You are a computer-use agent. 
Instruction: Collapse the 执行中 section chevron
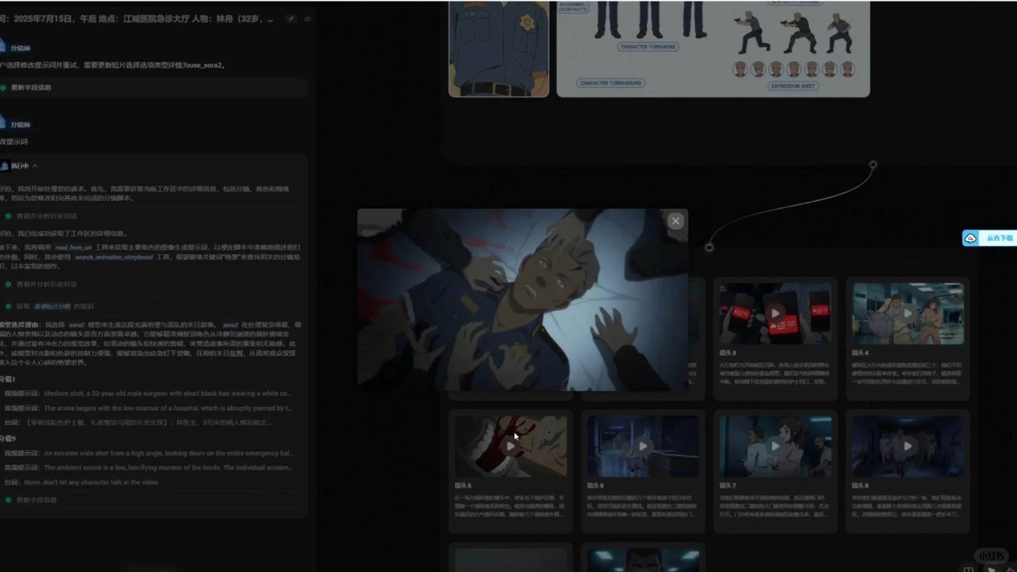tap(35, 166)
